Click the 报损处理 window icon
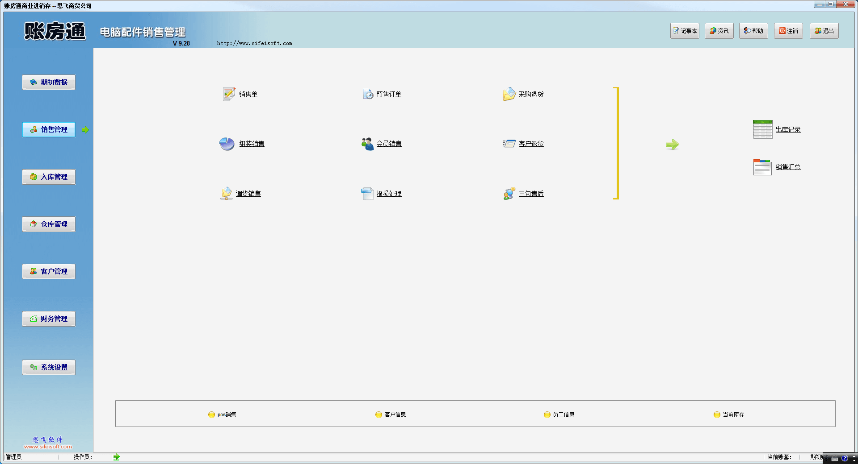The width and height of the screenshot is (858, 464). point(367,193)
